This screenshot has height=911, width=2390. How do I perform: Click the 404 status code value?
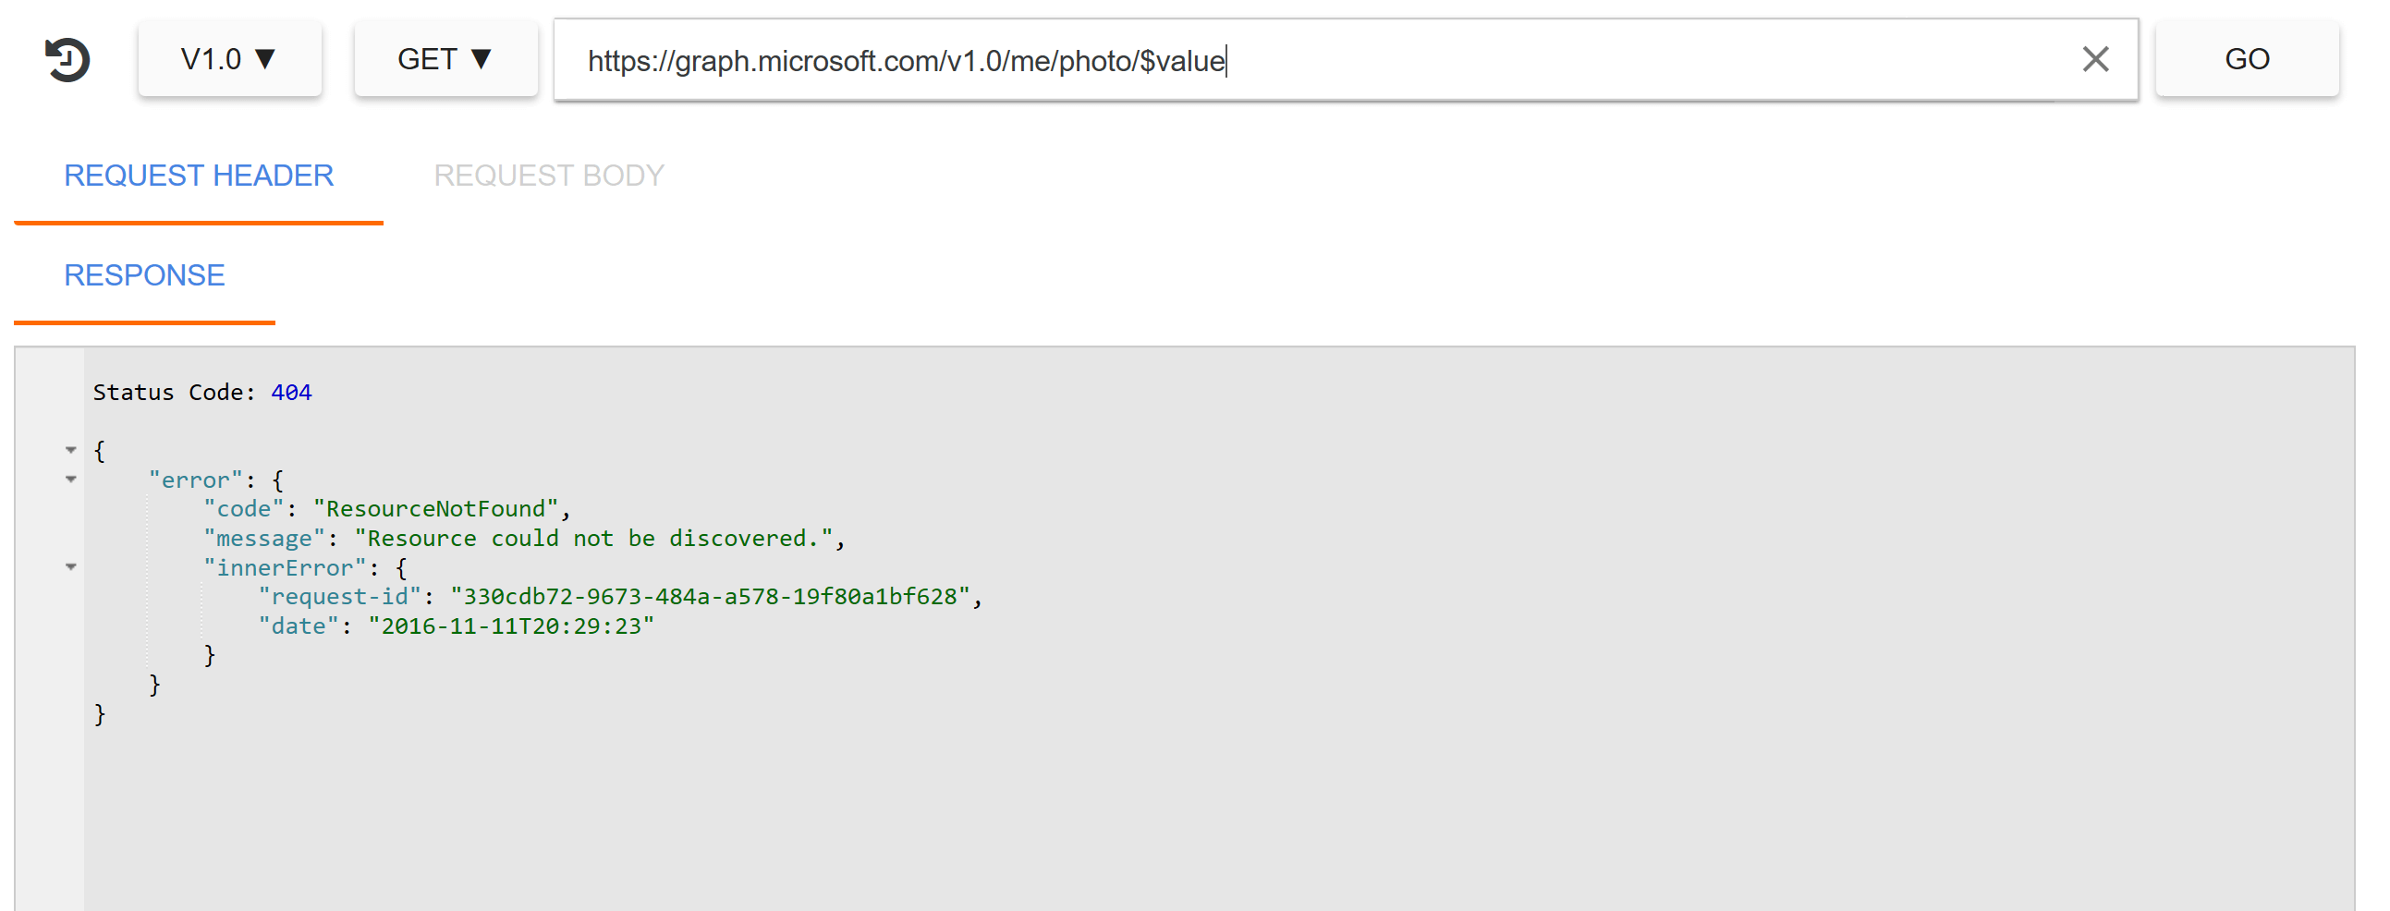(x=291, y=393)
